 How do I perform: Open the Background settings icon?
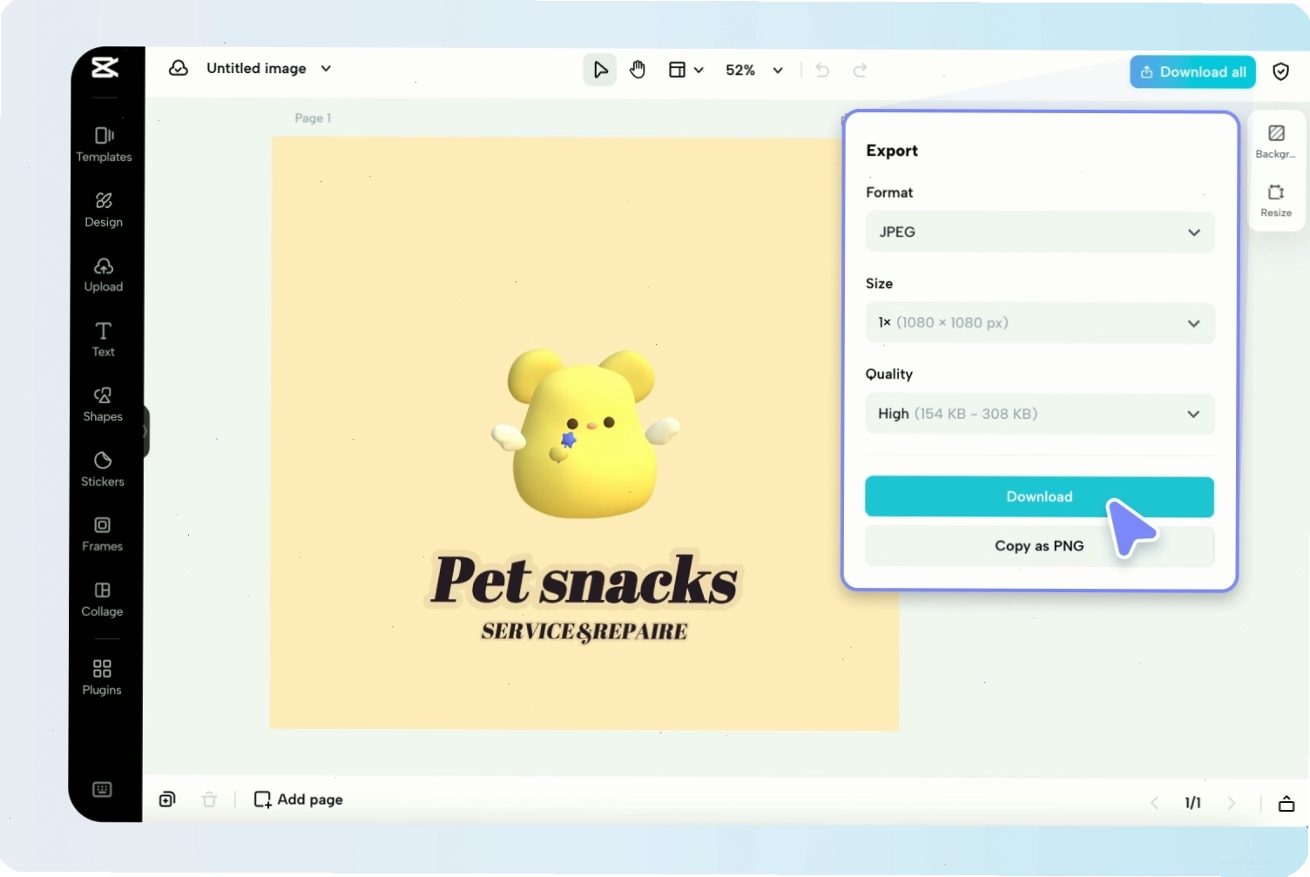[1276, 141]
